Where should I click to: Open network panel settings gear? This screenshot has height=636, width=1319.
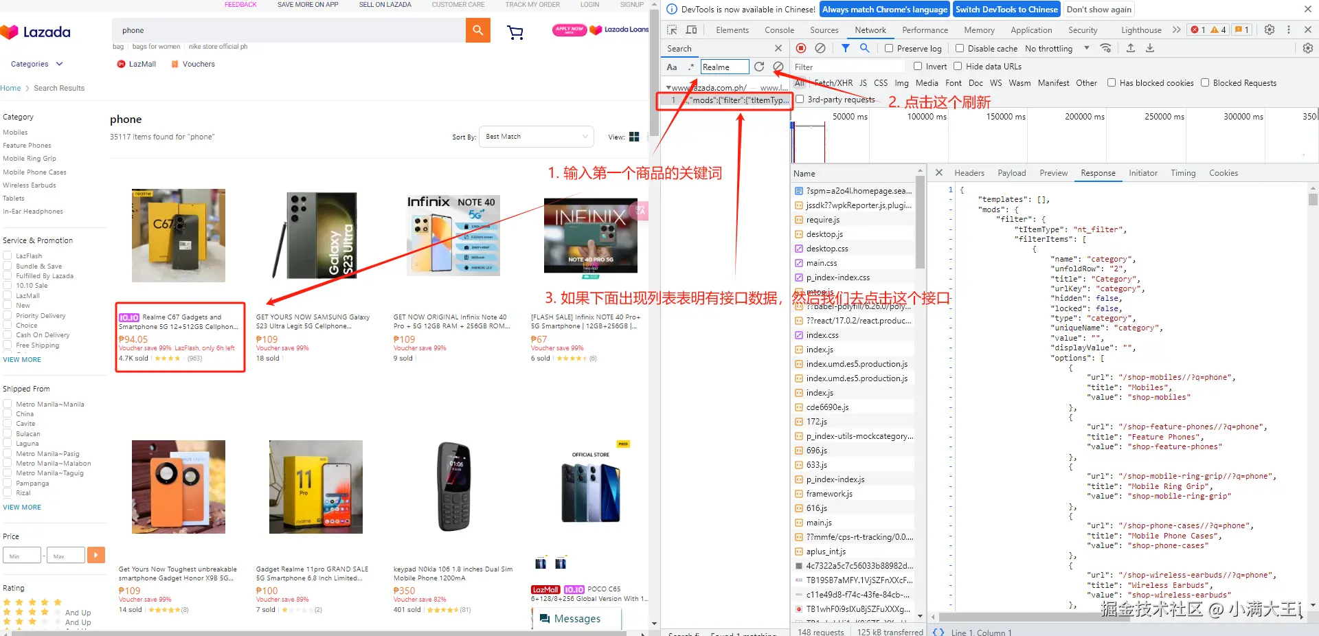(1308, 48)
